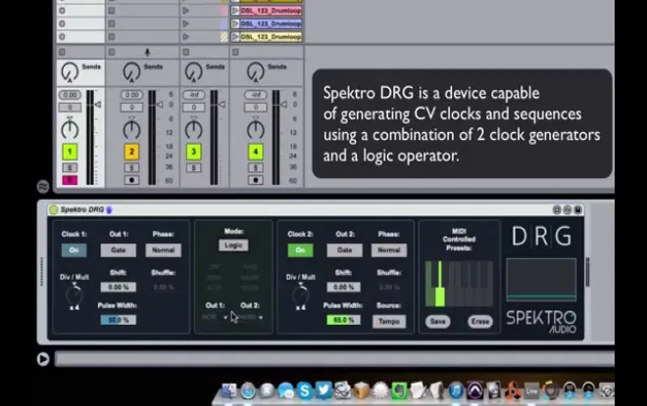Turn off Clock 2 green On button
The height and width of the screenshot is (406, 647).
pos(300,249)
